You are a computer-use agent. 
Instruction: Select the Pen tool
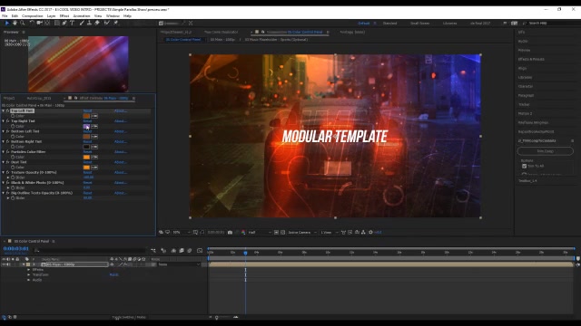point(64,23)
